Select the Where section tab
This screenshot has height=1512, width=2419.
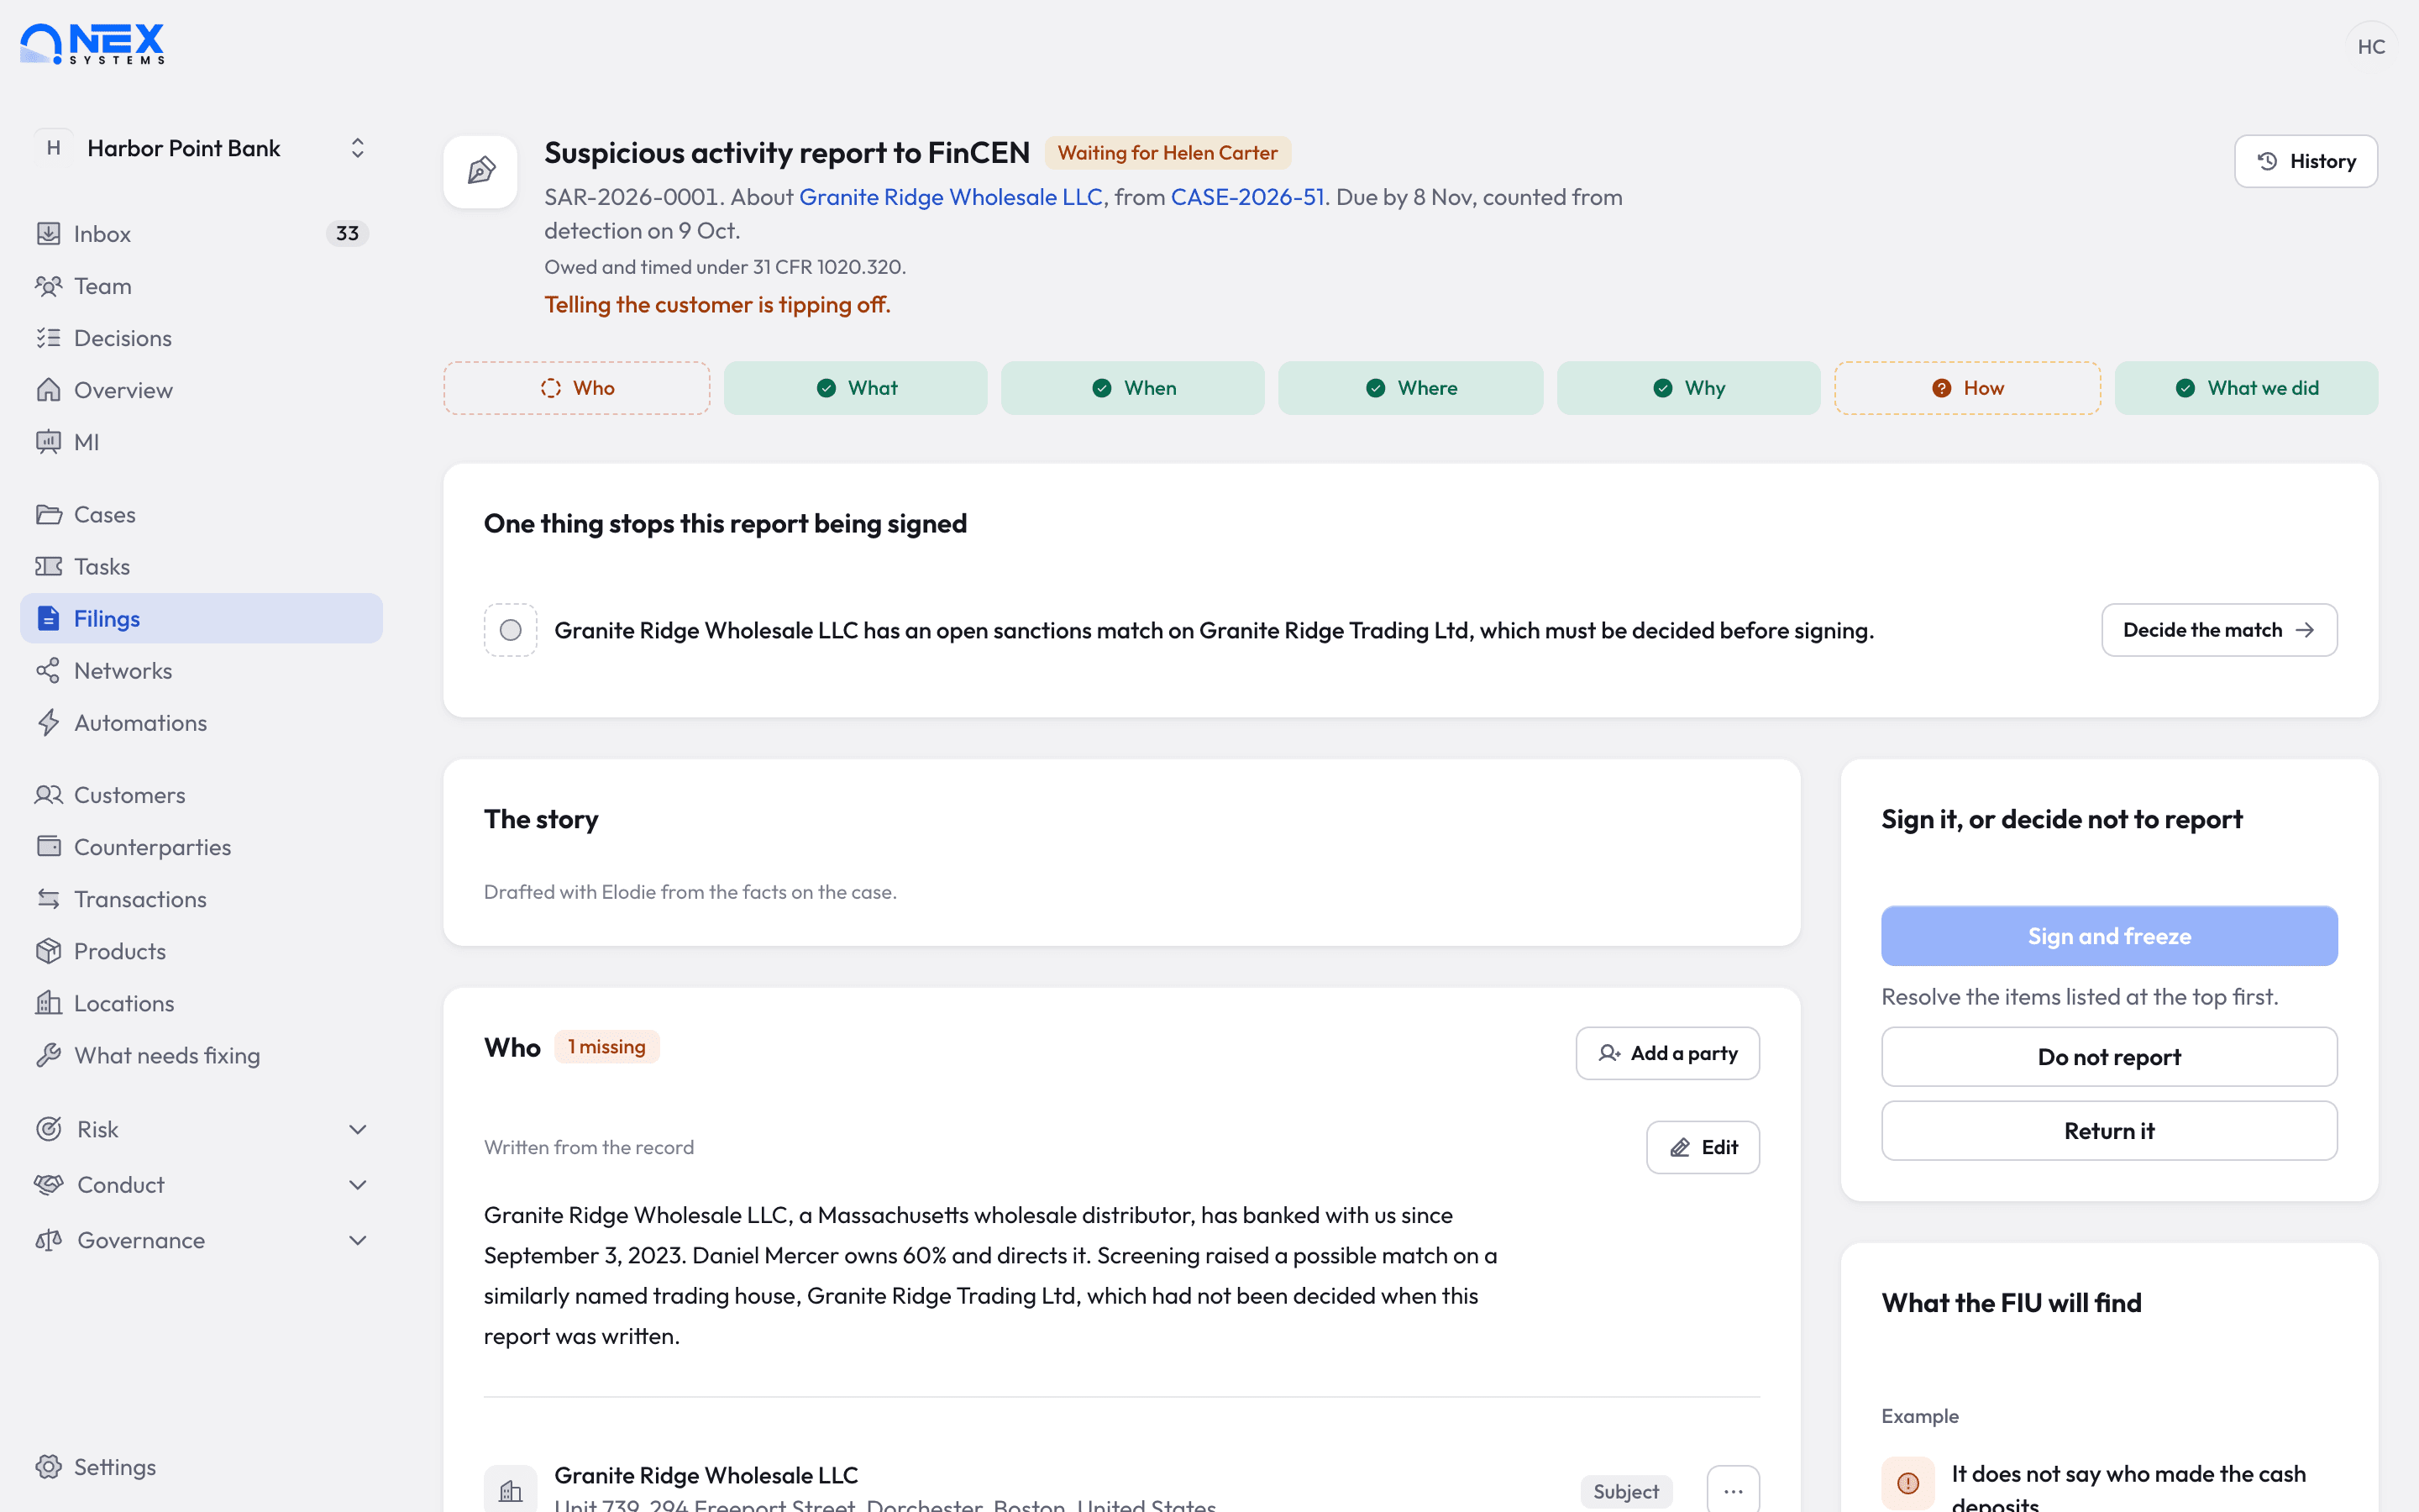(x=1410, y=388)
